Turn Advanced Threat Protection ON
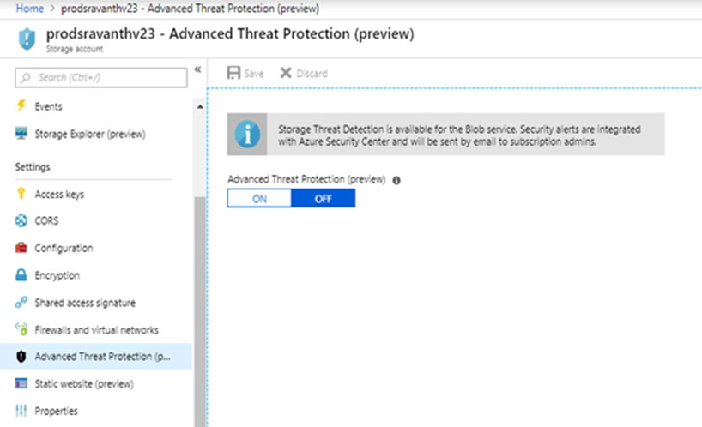Image resolution: width=702 pixels, height=427 pixels. (x=259, y=199)
